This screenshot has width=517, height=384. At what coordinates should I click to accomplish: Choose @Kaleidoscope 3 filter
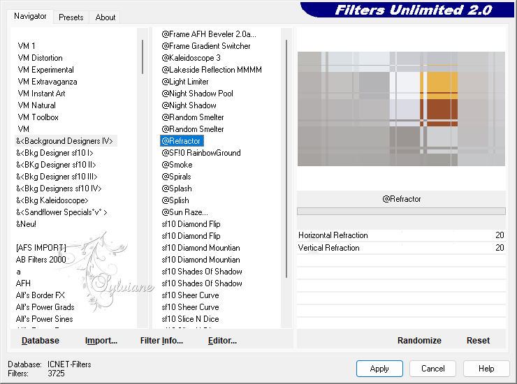pyautogui.click(x=191, y=58)
